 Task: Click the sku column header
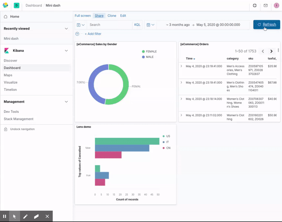(251, 58)
